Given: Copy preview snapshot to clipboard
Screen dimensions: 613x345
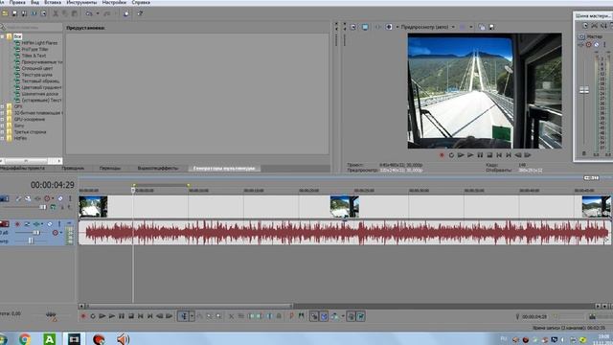Looking at the screenshot, I should coord(482,27).
